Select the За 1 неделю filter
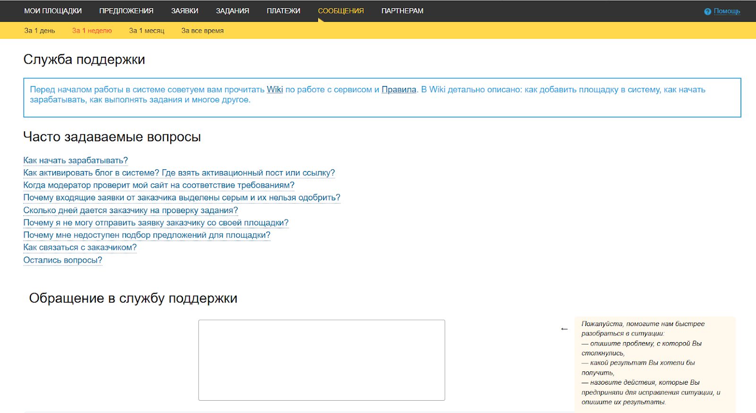This screenshot has height=413, width=756. (x=92, y=31)
